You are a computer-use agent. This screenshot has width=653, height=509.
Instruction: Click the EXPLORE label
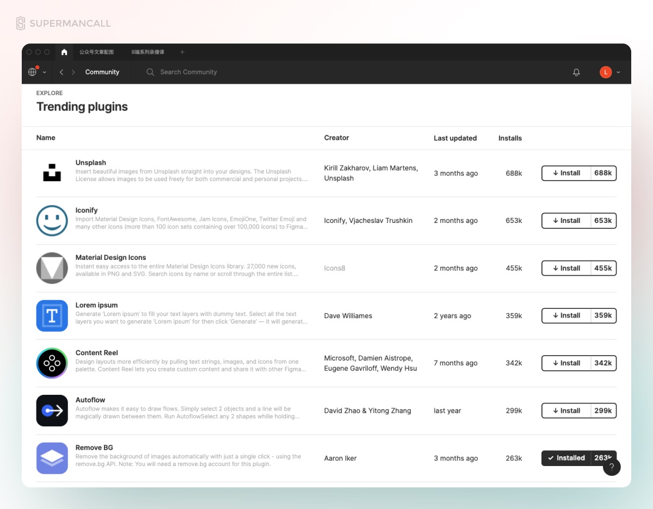(50, 93)
